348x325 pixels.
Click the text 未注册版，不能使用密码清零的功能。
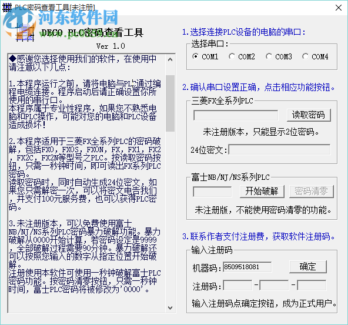coord(263,210)
